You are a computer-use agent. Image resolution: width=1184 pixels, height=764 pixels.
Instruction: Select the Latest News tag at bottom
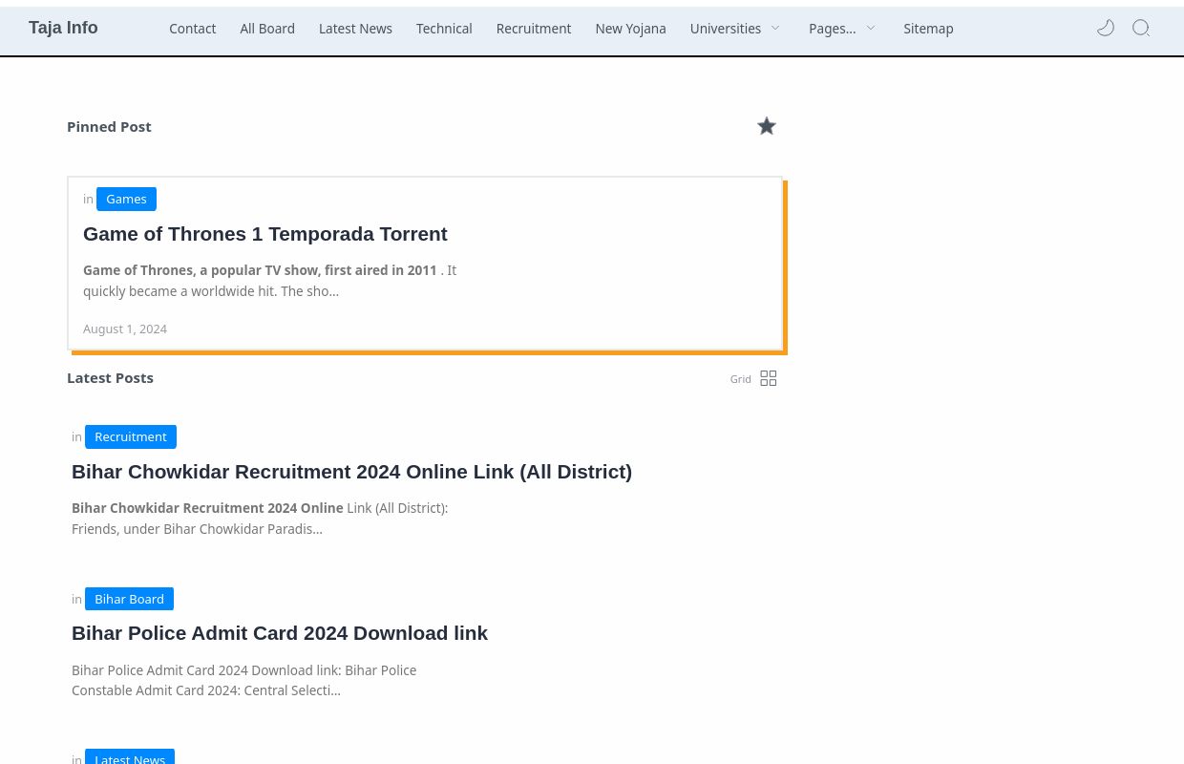pyautogui.click(x=130, y=757)
